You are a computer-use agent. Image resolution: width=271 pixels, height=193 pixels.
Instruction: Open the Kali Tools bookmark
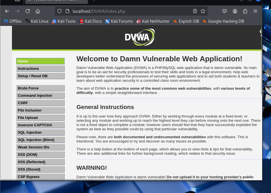[64, 21]
